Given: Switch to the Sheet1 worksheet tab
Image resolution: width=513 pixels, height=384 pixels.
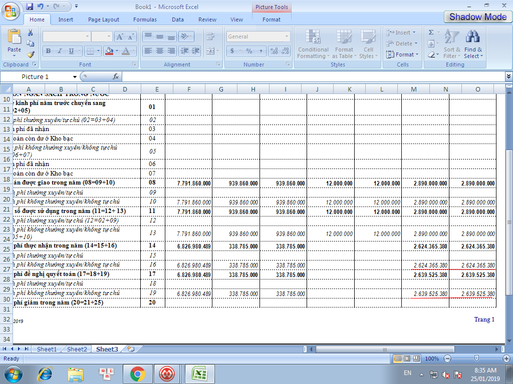Looking at the screenshot, I should [47, 349].
